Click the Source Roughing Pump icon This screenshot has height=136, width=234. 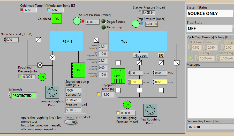point(52,92)
